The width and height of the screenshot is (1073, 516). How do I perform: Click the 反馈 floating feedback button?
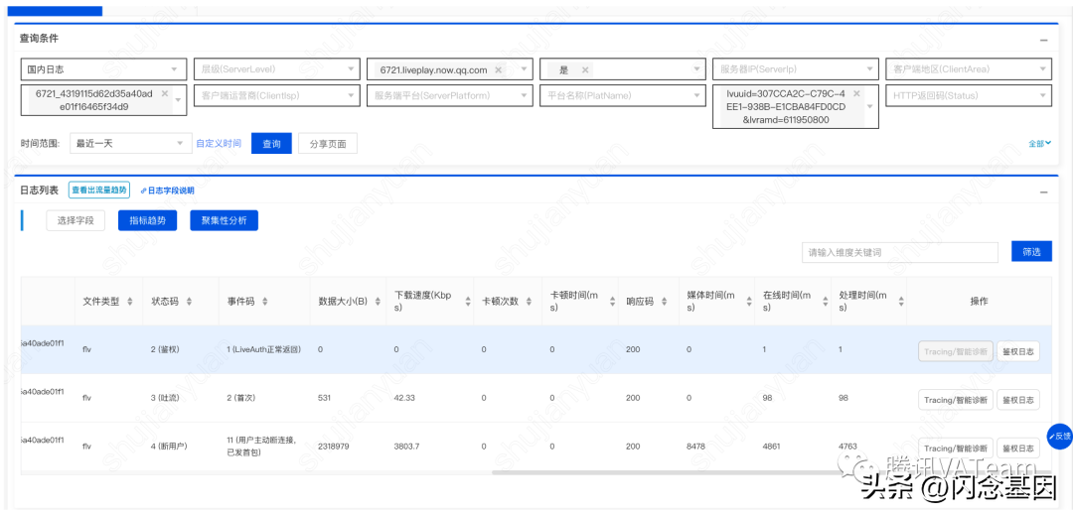click(1060, 436)
